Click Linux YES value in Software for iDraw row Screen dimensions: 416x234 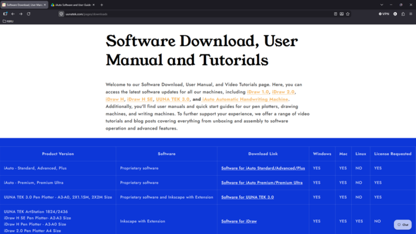click(x=359, y=221)
